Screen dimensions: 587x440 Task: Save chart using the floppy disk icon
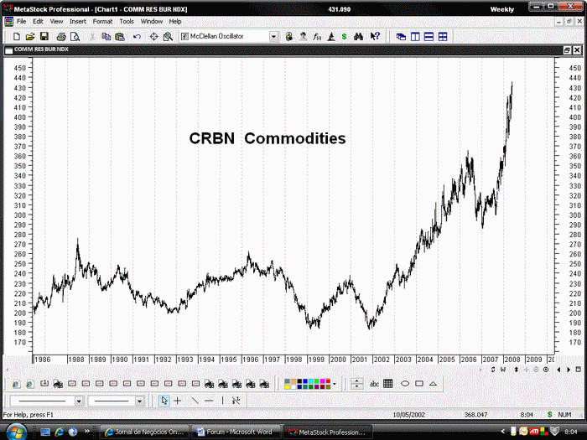tap(44, 37)
